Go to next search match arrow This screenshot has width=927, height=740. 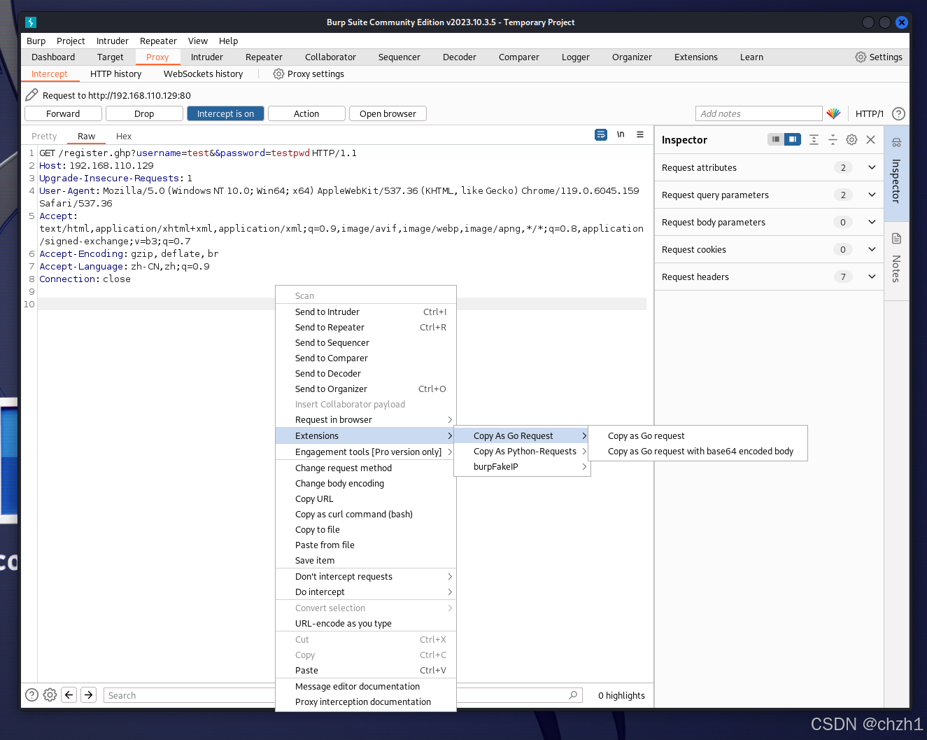click(88, 694)
